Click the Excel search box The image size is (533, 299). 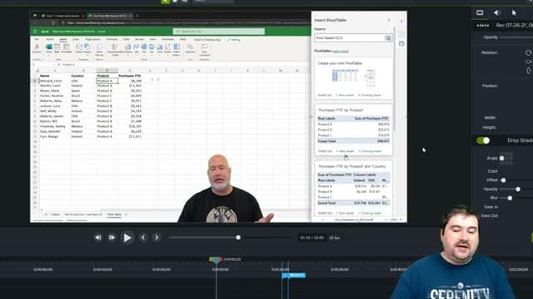coord(218,32)
